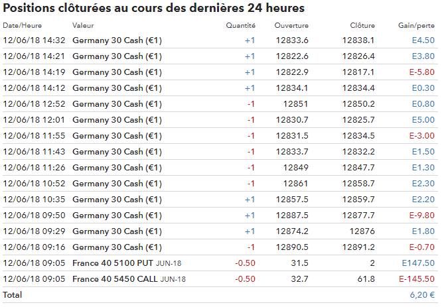Viewport: 442px width, 307px height.
Task: Click the E-5.80 loss at 14:19
Action: [x=422, y=72]
